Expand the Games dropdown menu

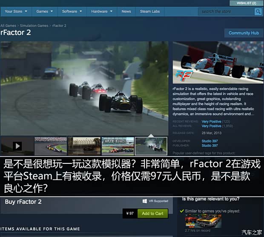tap(44, 11)
